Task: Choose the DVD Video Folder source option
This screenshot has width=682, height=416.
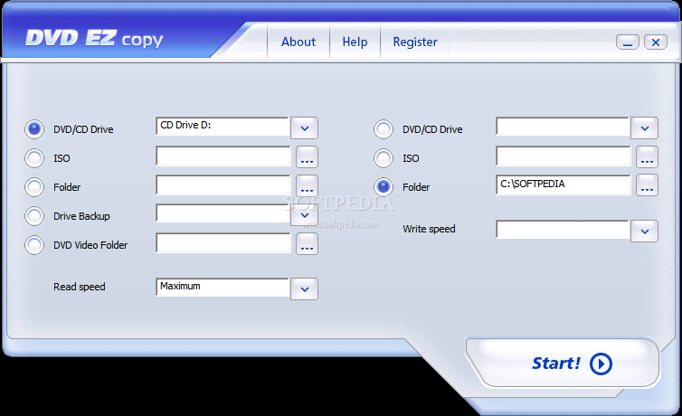Action: (34, 245)
